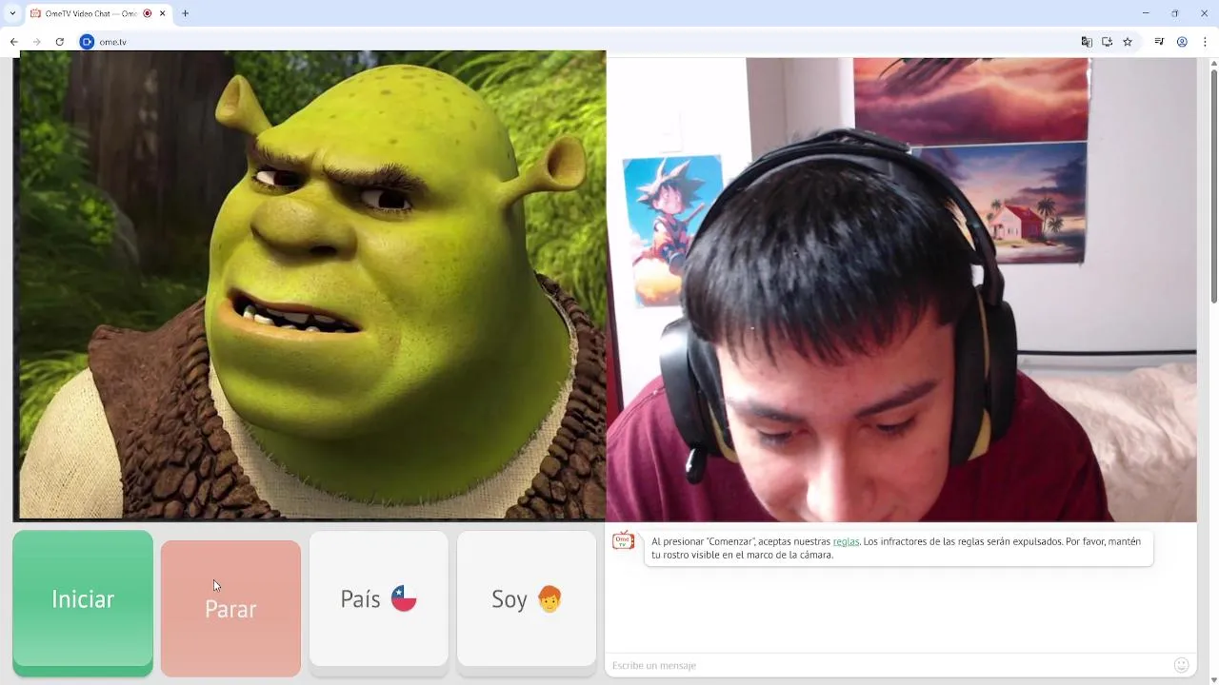Click the Parar stop button
Screen dimensions: 1219x685
230,608
